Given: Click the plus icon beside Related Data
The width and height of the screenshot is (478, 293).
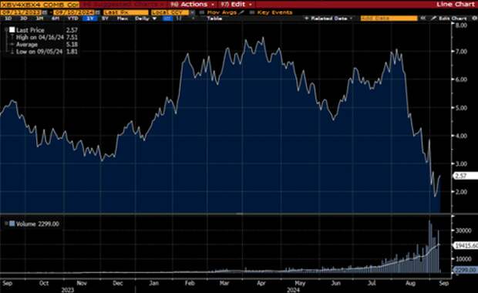Looking at the screenshot, I should point(307,19).
